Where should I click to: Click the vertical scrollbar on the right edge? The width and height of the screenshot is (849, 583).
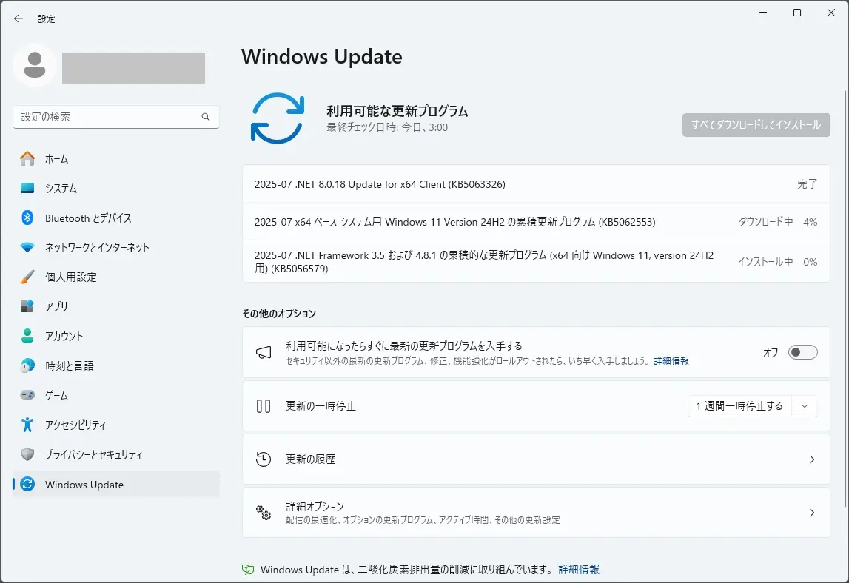(846, 299)
